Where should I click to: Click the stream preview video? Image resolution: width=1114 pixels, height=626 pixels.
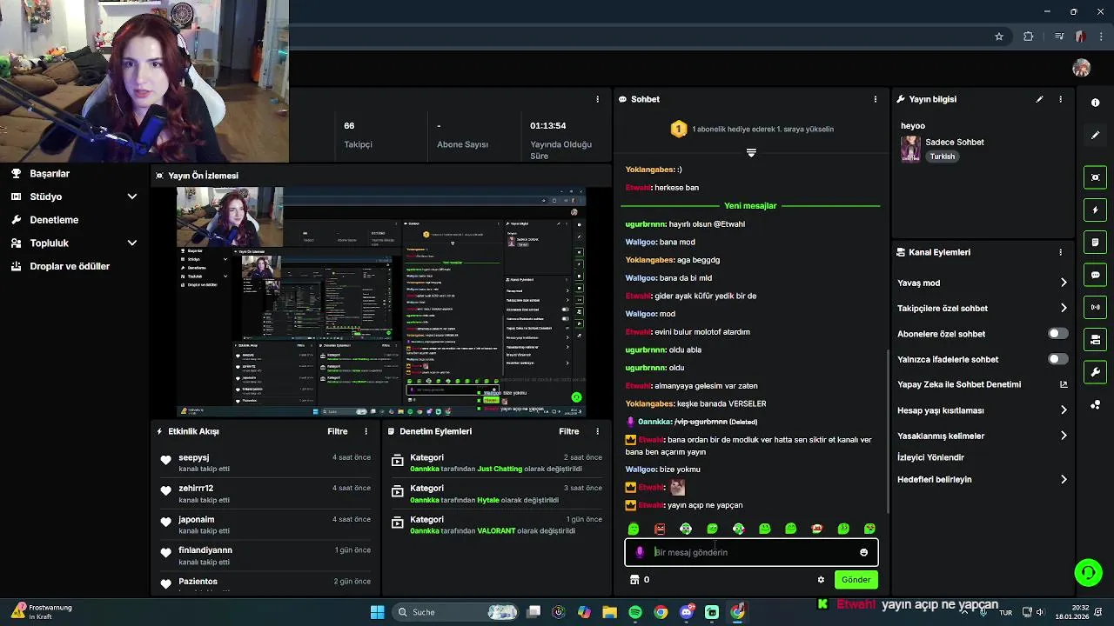click(x=381, y=302)
